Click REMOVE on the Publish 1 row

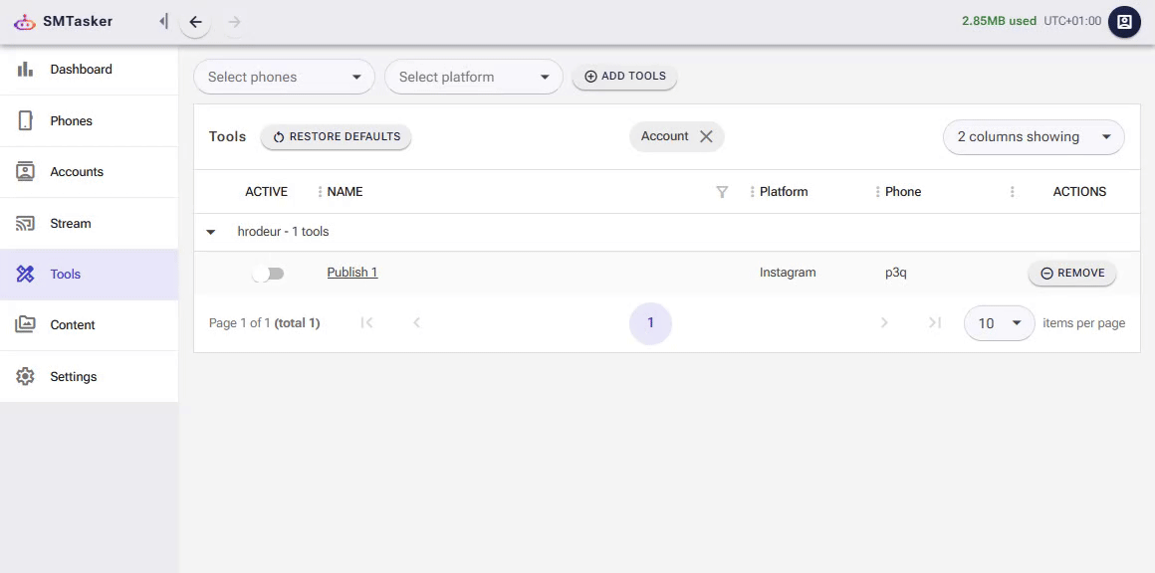[x=1071, y=272]
